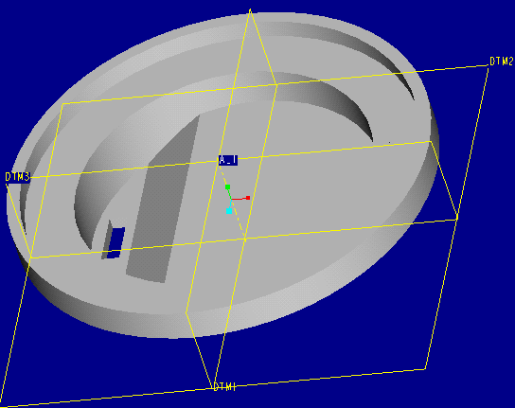Click the dashed yellow A_1 axis line

pos(232,201)
